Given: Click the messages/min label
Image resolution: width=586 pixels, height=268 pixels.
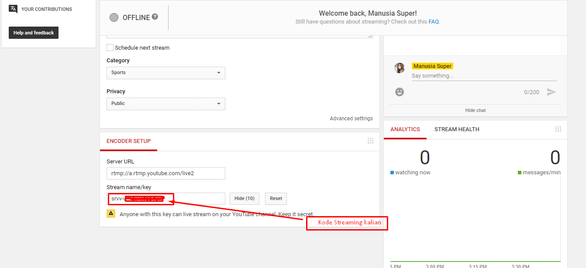Looking at the screenshot, I should tap(541, 173).
